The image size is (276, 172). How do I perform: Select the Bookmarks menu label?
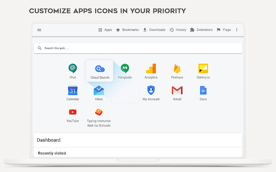(x=130, y=30)
